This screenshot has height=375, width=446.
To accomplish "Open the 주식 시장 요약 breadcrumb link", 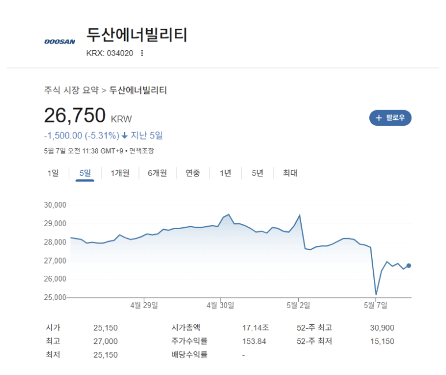I will [x=72, y=90].
